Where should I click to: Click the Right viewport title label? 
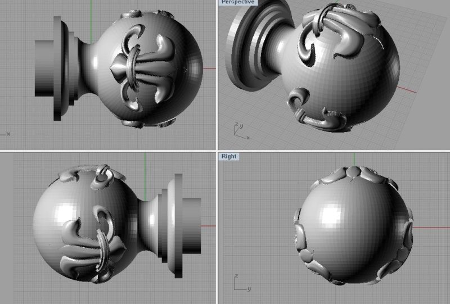pos(229,156)
